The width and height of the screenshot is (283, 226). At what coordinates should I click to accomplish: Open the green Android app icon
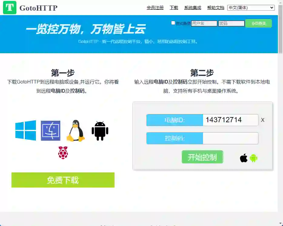254,158
